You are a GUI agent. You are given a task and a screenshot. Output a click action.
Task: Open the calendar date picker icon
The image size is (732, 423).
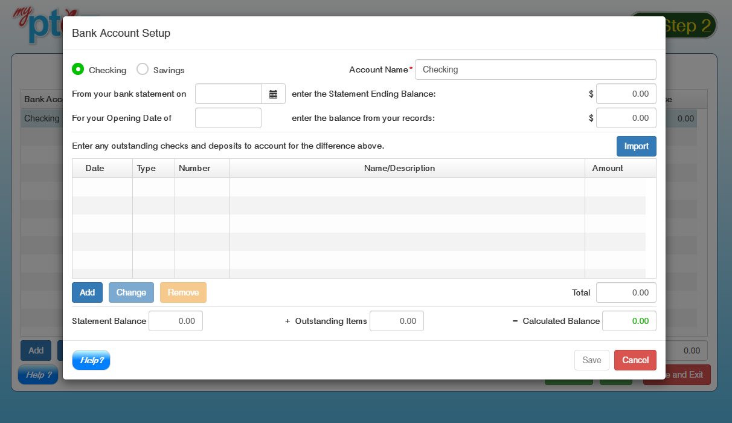[273, 94]
